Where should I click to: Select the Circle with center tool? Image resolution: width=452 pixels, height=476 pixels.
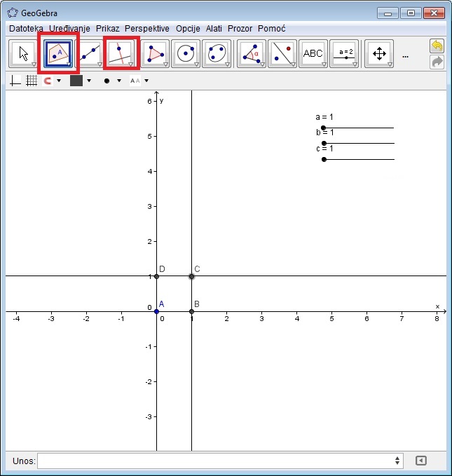tap(186, 53)
